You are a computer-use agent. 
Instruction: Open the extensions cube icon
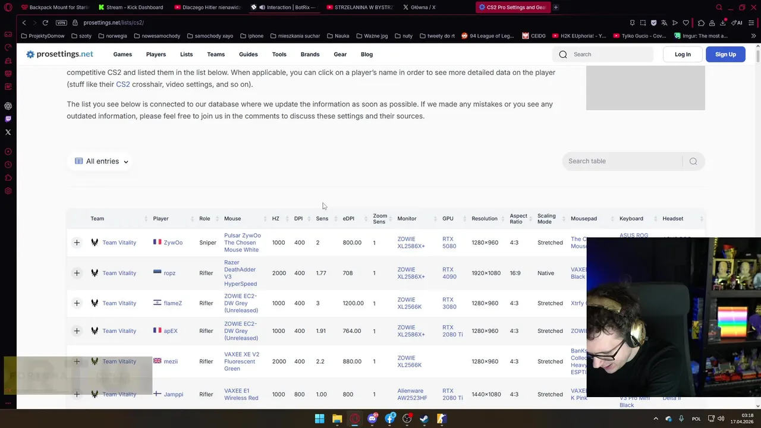click(701, 23)
